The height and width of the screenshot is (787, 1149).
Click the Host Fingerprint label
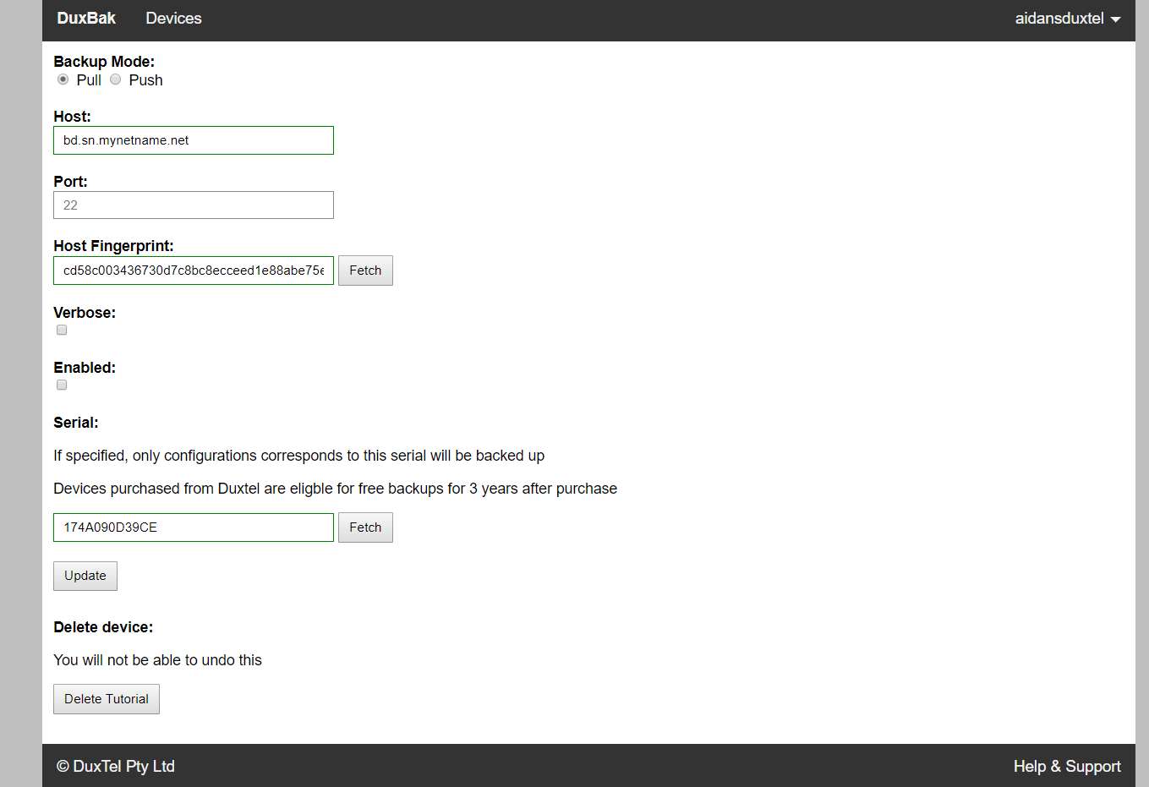click(x=113, y=246)
